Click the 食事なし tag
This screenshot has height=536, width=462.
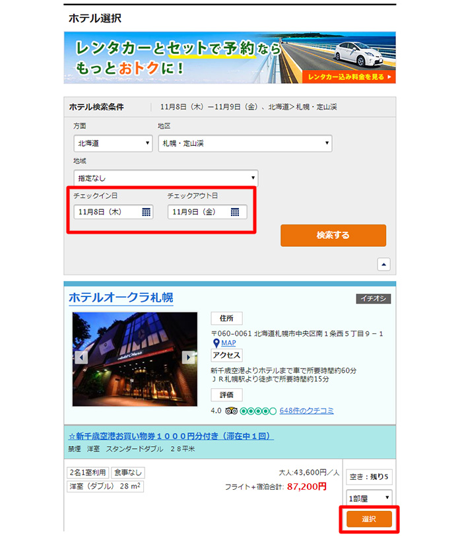pos(128,473)
